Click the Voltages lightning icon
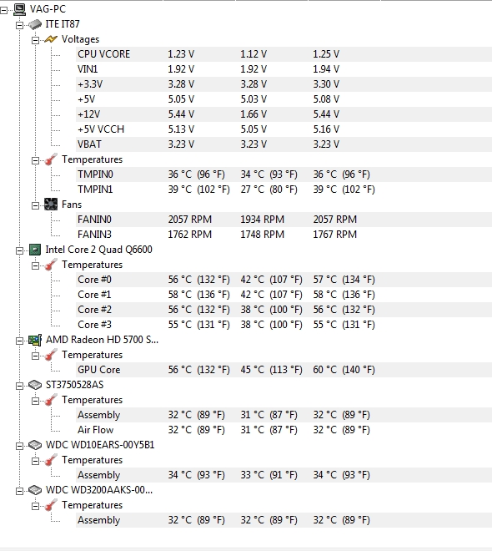 click(x=51, y=39)
